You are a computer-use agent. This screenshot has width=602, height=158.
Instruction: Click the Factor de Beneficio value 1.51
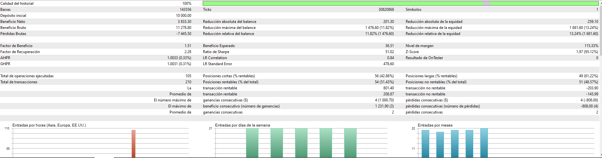[x=188, y=46]
